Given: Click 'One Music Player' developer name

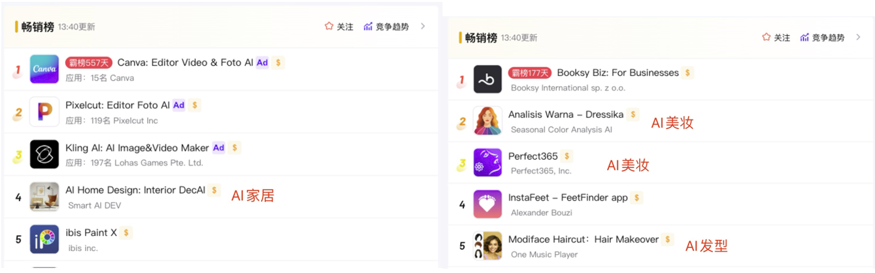Looking at the screenshot, I should [544, 254].
